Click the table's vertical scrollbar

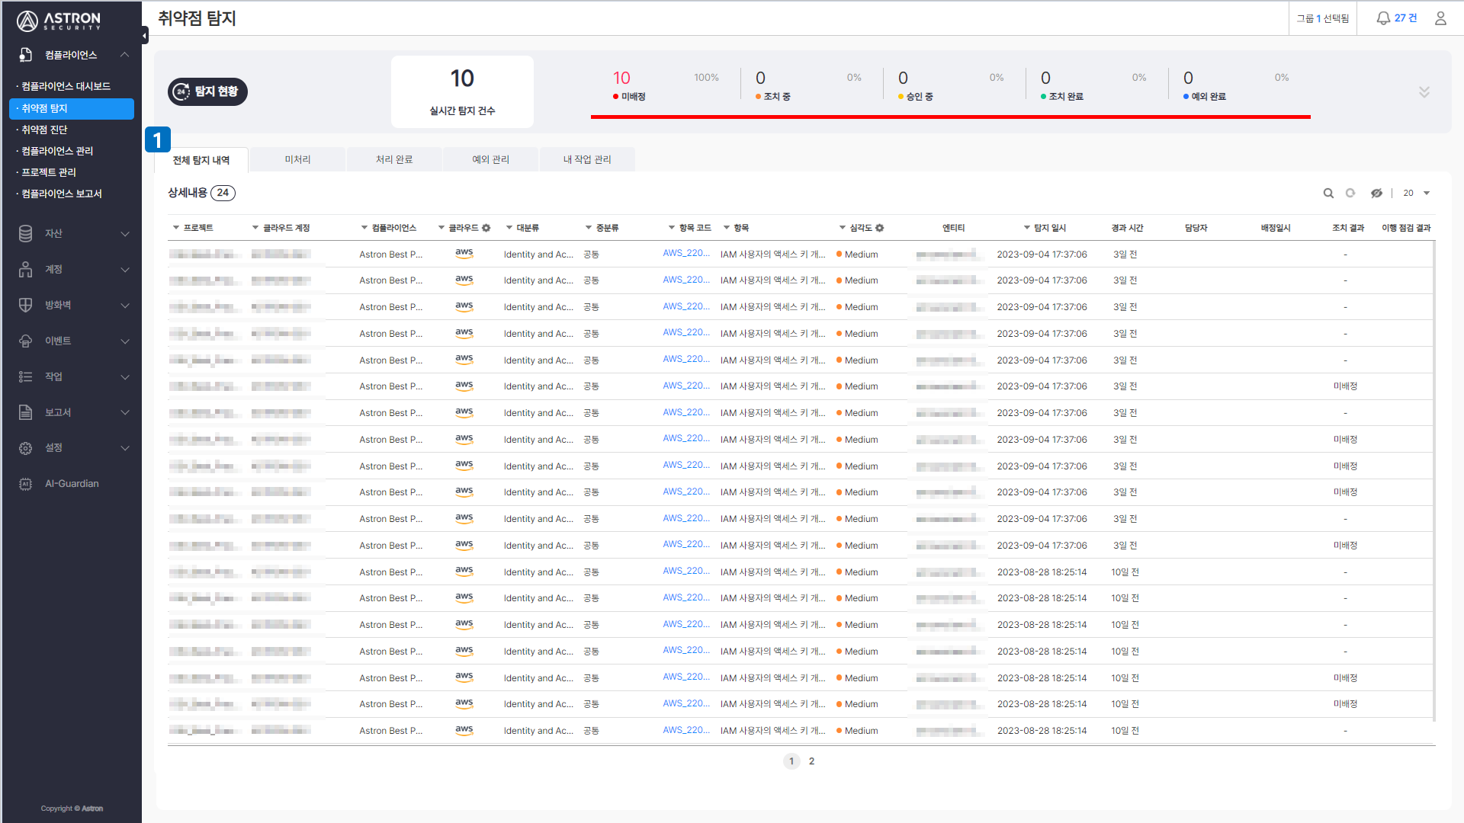[x=1434, y=480]
